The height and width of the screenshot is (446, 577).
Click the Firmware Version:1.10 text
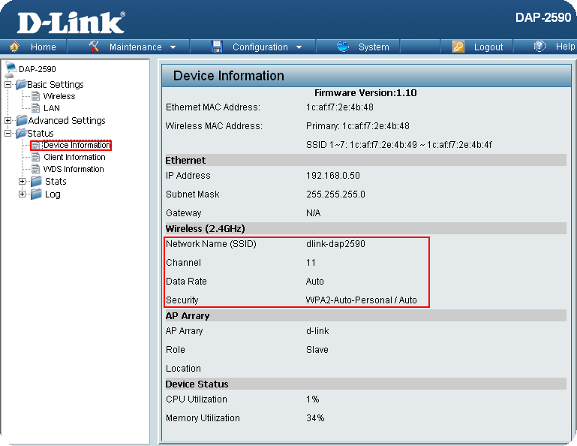365,93
